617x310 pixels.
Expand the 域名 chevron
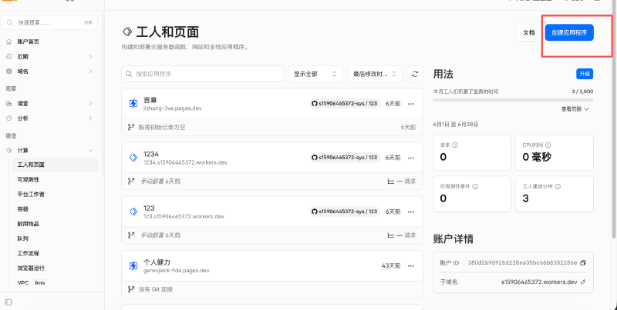click(90, 72)
